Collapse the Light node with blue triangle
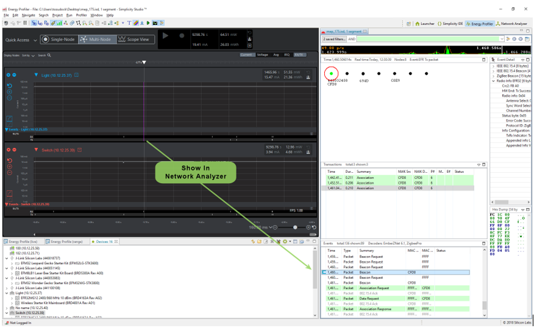The width and height of the screenshot is (534, 328). point(36,75)
